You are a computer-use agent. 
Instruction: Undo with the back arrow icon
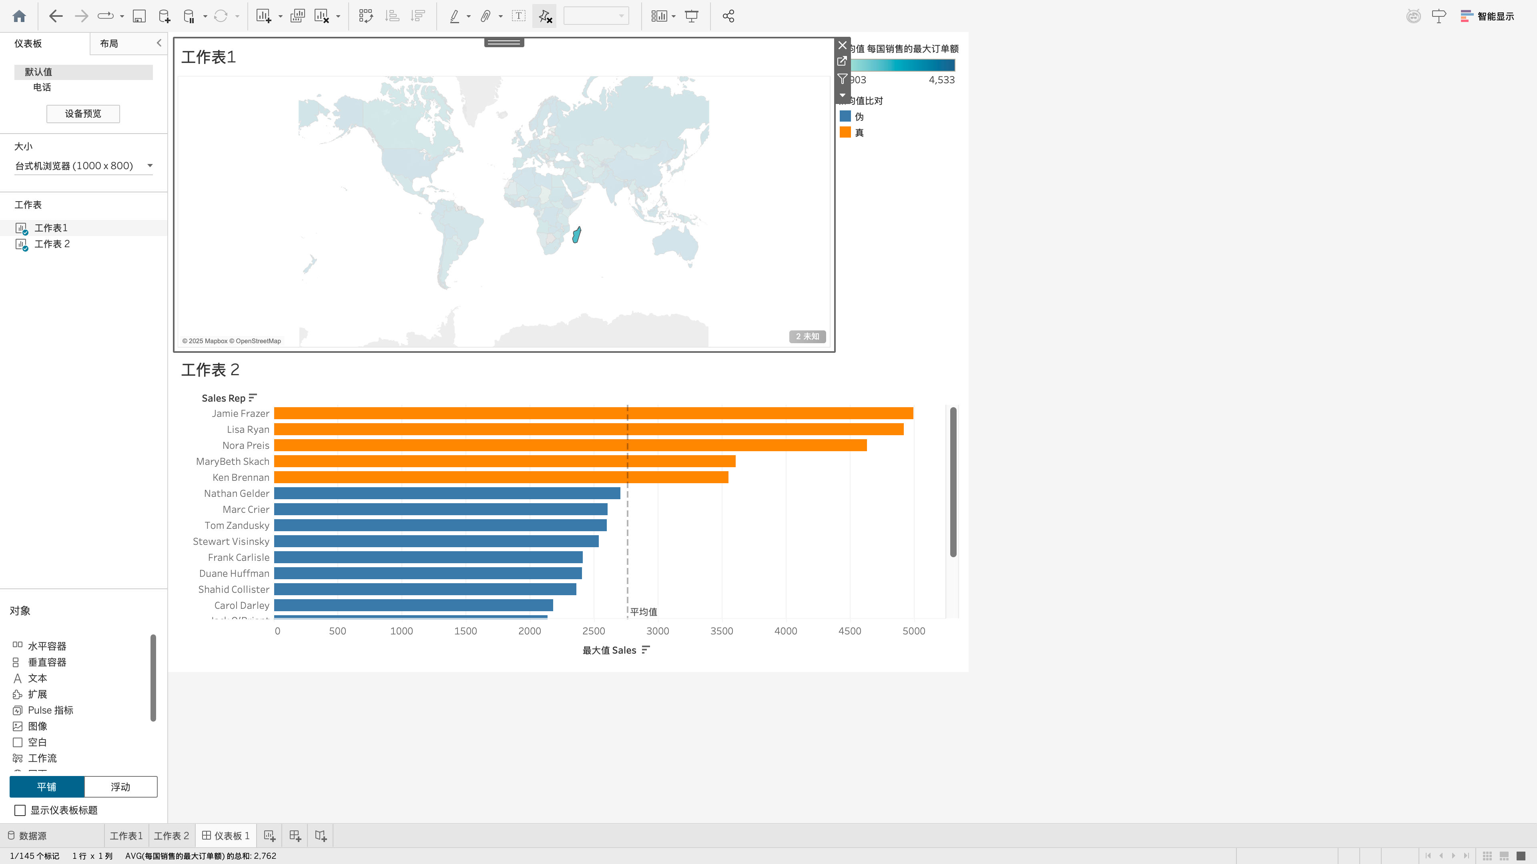click(56, 16)
